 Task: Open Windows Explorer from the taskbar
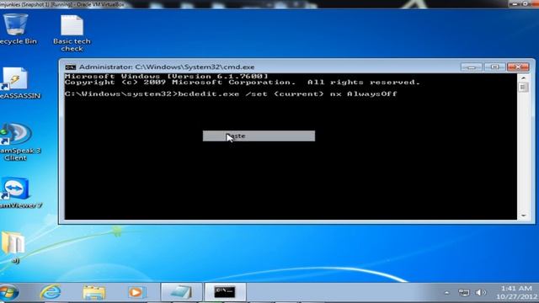tap(93, 293)
